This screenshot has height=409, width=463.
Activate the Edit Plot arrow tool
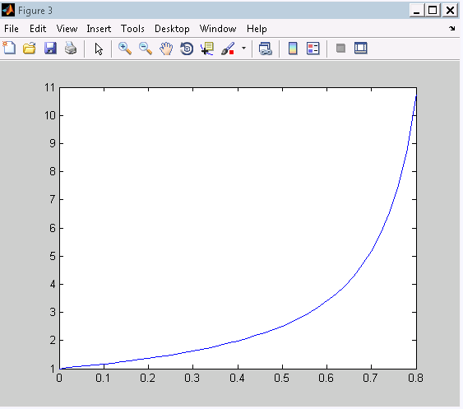point(99,49)
